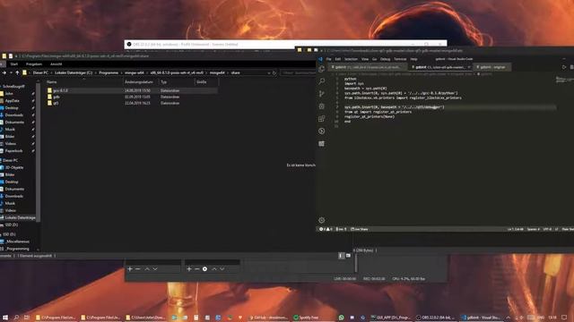Switch to first gdbinit editor tab in VS Code
The image size is (574, 322).
(x=367, y=67)
